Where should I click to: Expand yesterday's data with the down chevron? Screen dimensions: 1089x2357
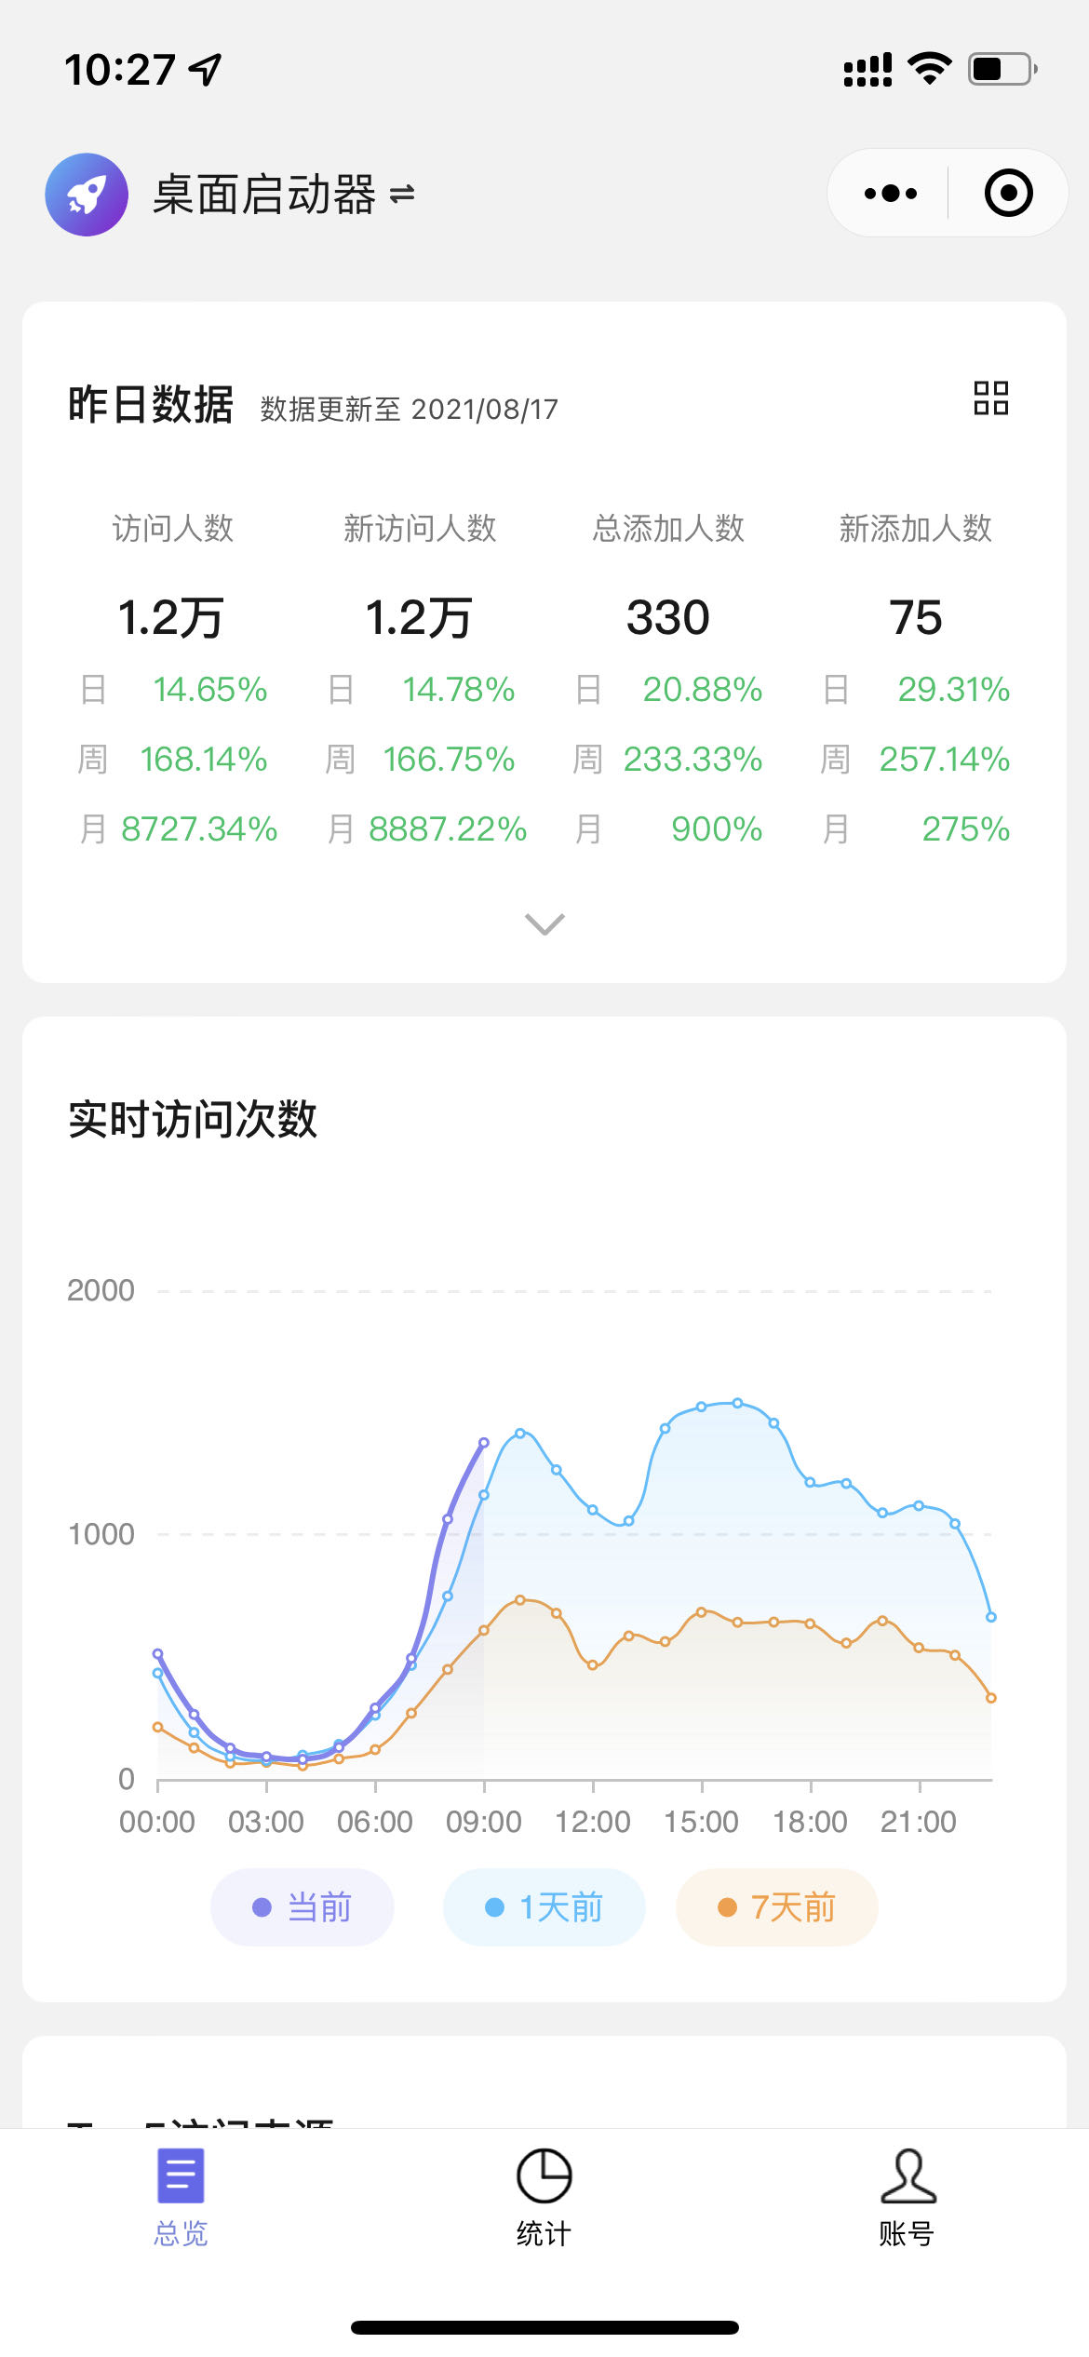544,923
